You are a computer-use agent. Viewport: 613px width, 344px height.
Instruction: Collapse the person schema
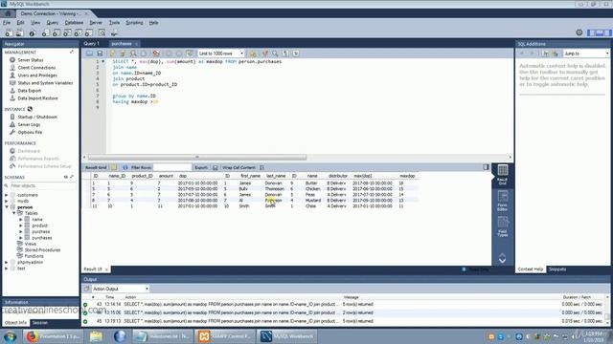7,207
